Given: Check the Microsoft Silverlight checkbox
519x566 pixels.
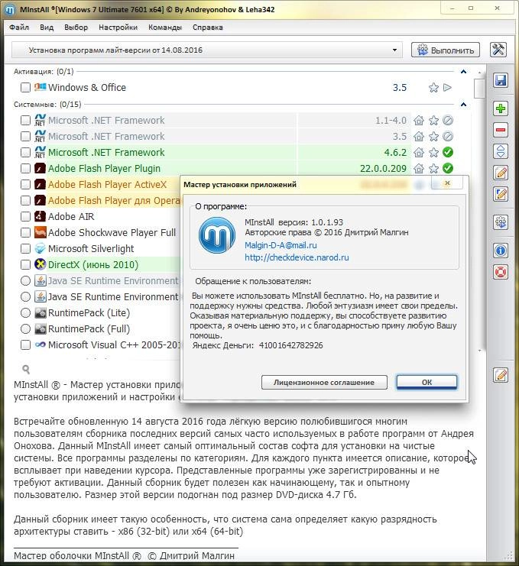Looking at the screenshot, I should point(25,248).
